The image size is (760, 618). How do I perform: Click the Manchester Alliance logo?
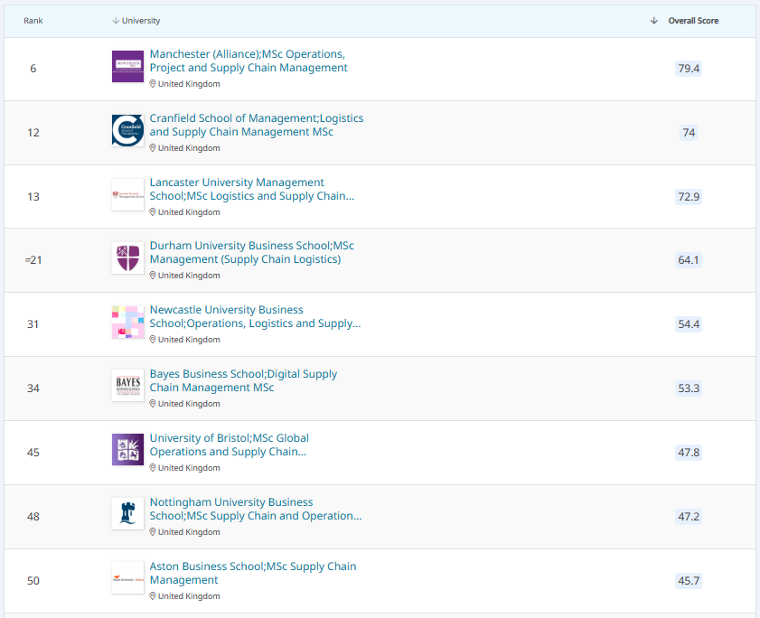pyautogui.click(x=127, y=66)
